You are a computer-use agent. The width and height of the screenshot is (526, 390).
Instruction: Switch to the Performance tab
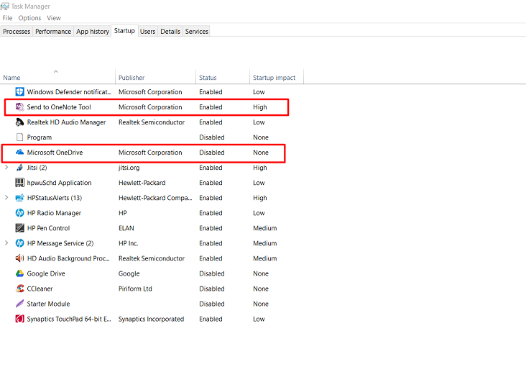click(53, 31)
